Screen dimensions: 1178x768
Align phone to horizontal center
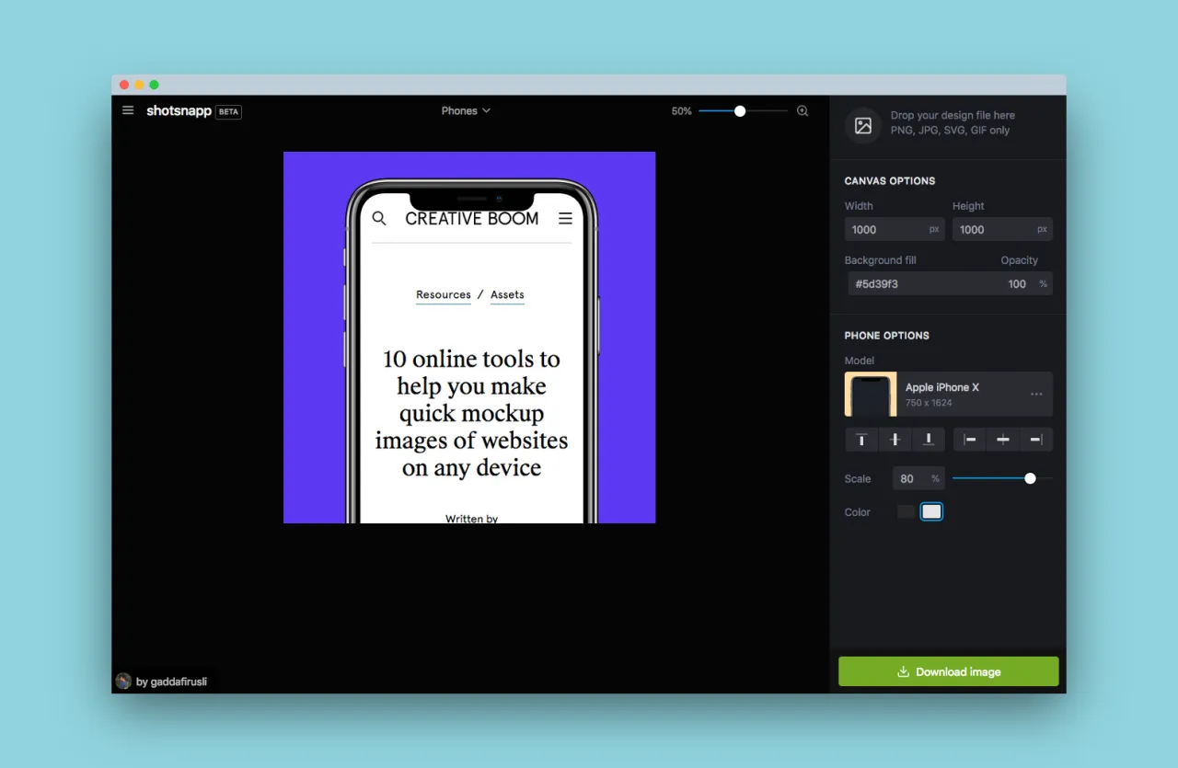pos(1003,440)
